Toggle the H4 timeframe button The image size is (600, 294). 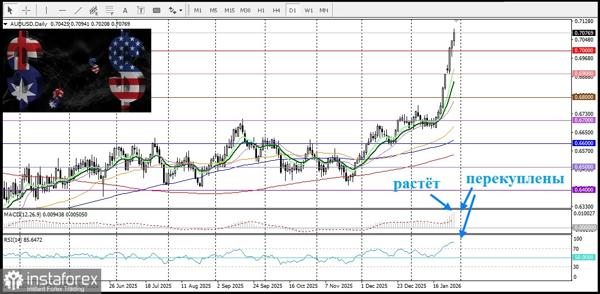(x=276, y=10)
